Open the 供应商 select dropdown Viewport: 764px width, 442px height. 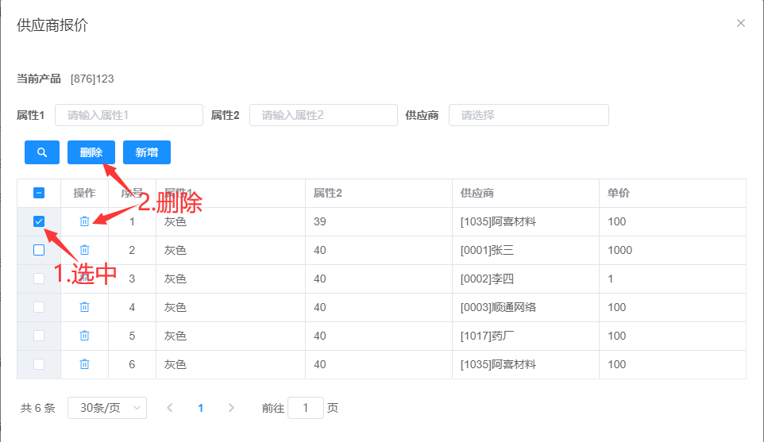pos(528,115)
